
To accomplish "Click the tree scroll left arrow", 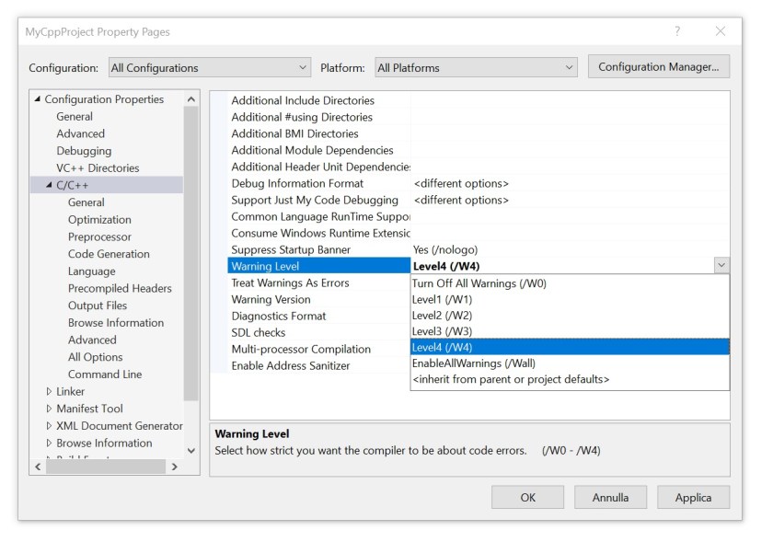I will [x=38, y=467].
